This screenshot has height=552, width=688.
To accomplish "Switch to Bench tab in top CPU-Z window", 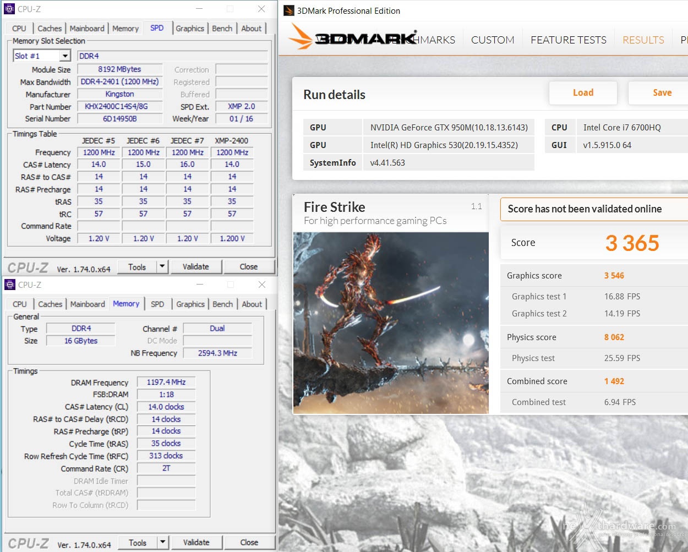I will pyautogui.click(x=222, y=29).
